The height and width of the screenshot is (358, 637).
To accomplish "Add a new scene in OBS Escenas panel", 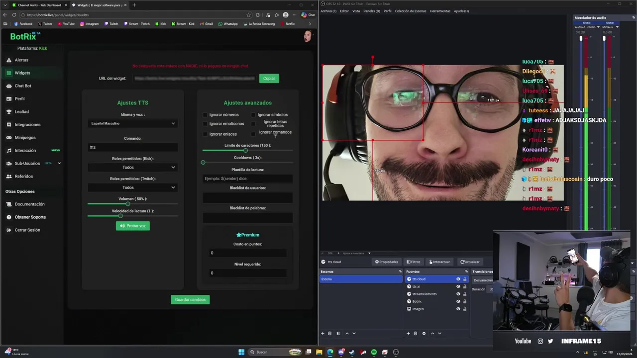I will click(x=322, y=334).
